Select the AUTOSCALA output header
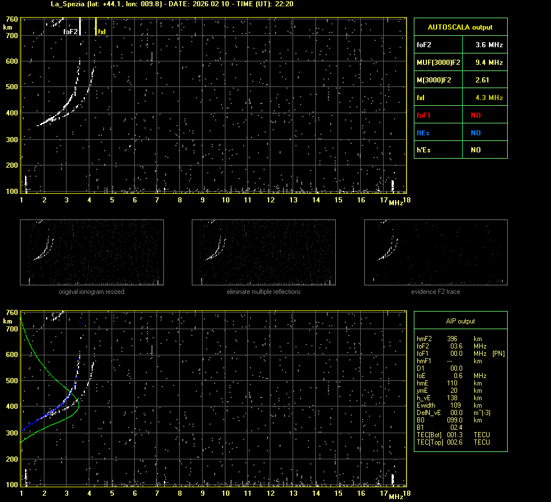 click(x=460, y=27)
